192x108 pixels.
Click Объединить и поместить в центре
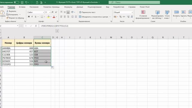(94, 17)
